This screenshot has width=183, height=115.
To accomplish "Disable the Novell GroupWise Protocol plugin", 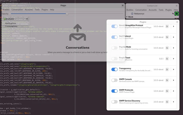I will click(114, 26).
